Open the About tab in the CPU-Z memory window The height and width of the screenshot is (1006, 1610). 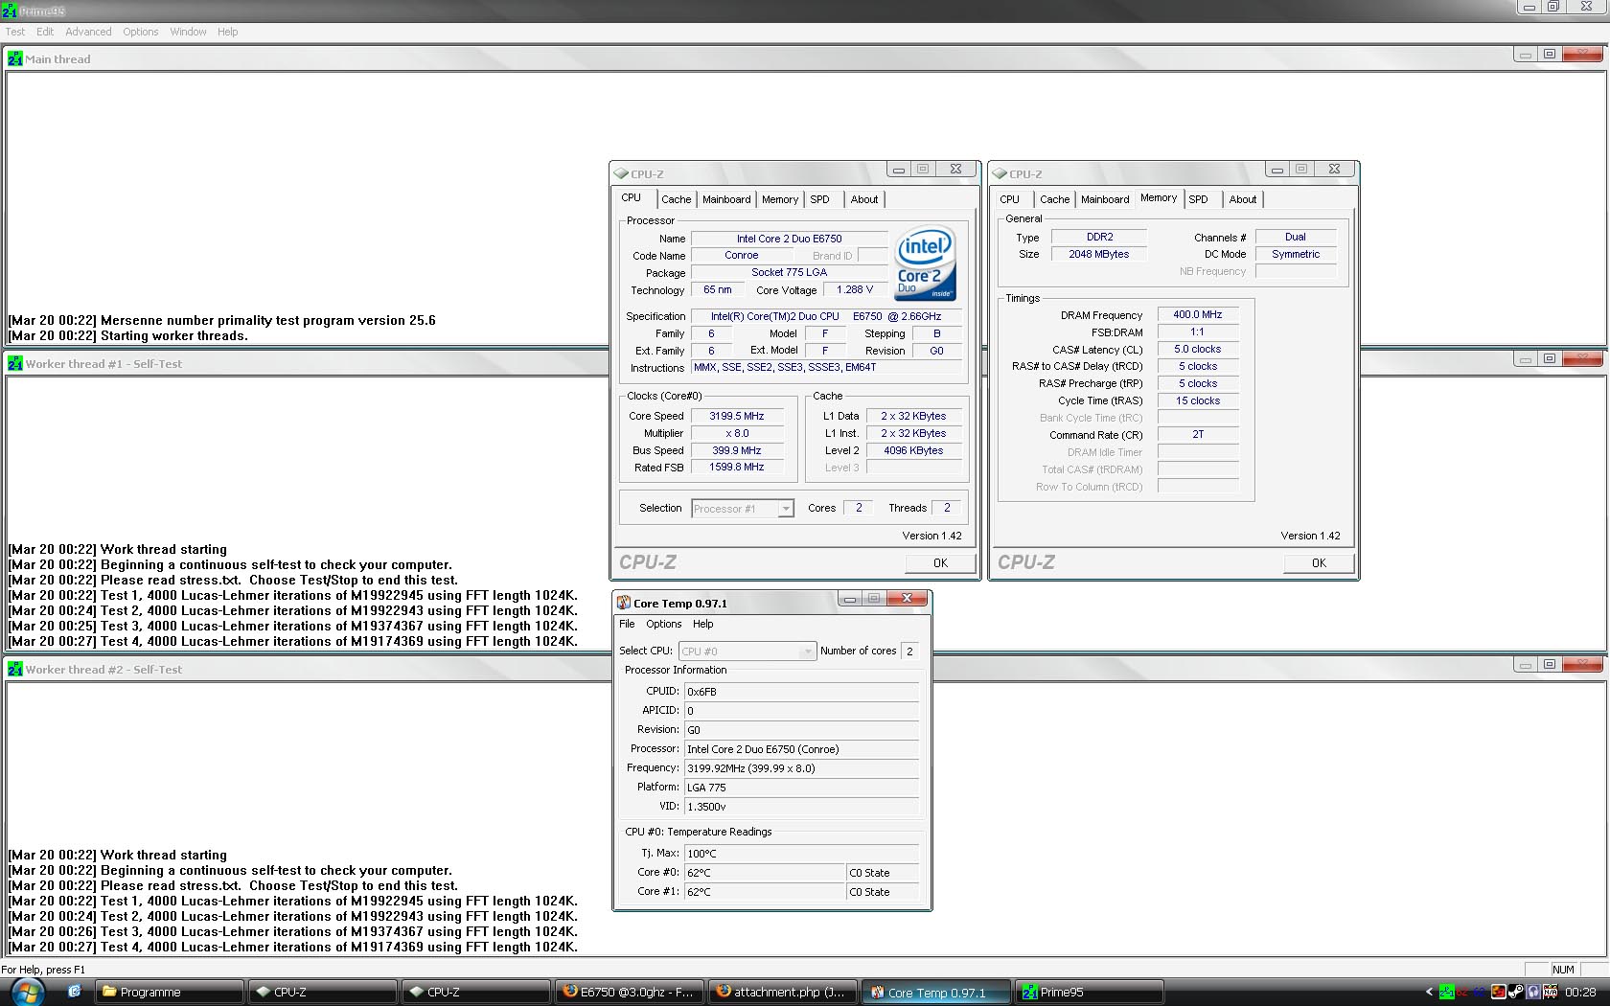pyautogui.click(x=1243, y=199)
